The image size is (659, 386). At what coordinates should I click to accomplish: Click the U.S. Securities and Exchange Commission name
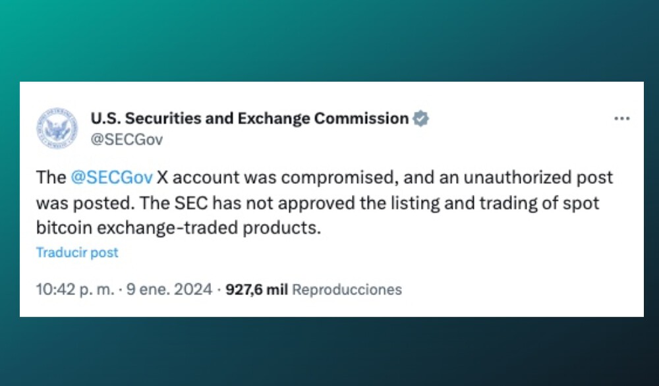pyautogui.click(x=248, y=118)
